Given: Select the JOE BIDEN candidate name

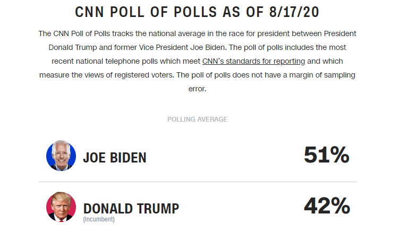Looking at the screenshot, I should [115, 158].
